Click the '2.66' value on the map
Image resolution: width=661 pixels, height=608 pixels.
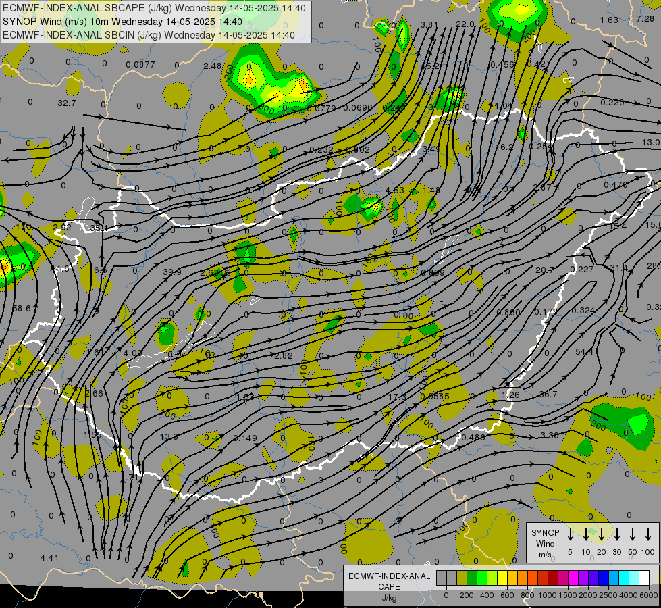pyautogui.click(x=94, y=393)
